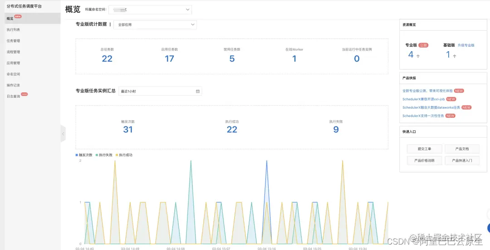This screenshot has height=250, width=490.
Task: Click the 触发次数 value 31
Action: point(128,130)
